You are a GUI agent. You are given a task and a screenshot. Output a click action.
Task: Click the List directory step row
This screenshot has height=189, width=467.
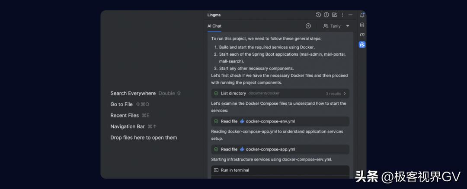(x=233, y=93)
